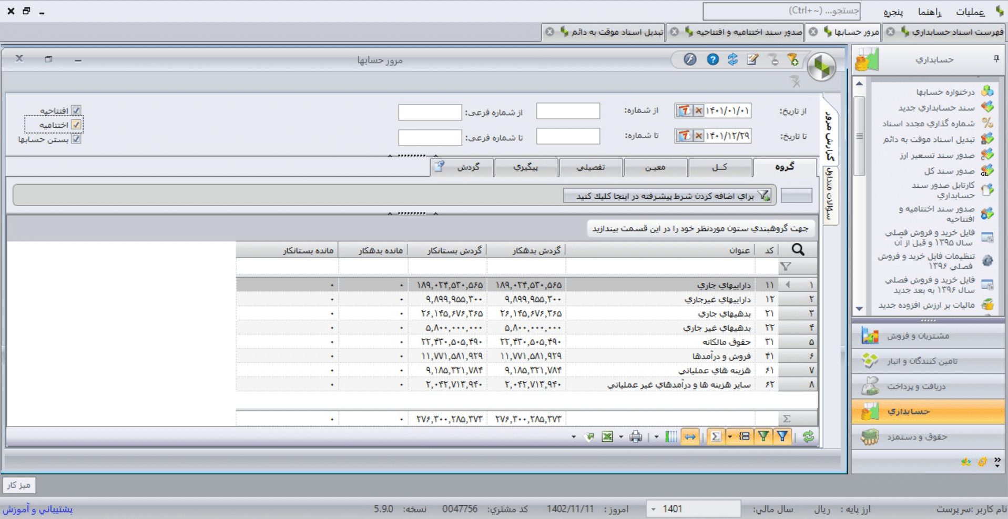
Task: Toggle the اختتامیه checkbox
Action: coord(76,125)
